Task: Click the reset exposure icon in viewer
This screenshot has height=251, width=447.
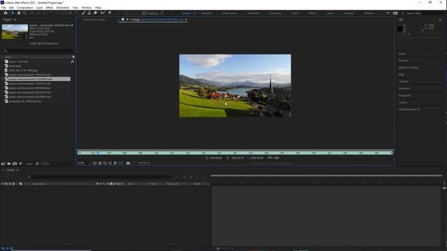Action: pyautogui.click(x=115, y=163)
